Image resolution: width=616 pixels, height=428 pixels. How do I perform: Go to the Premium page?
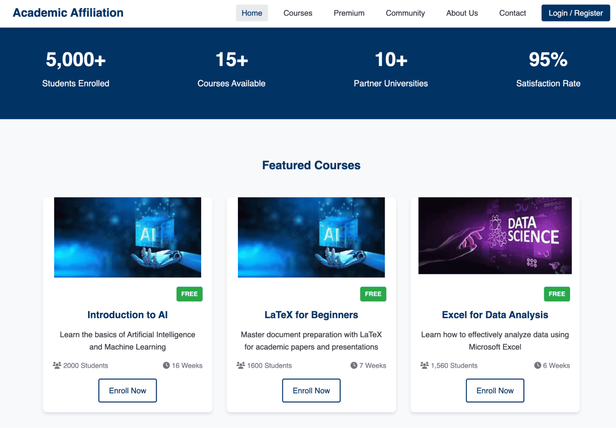[x=349, y=13]
